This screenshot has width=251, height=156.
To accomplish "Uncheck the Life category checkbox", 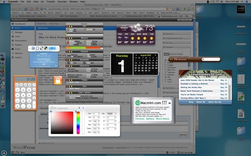I will click(166, 77).
